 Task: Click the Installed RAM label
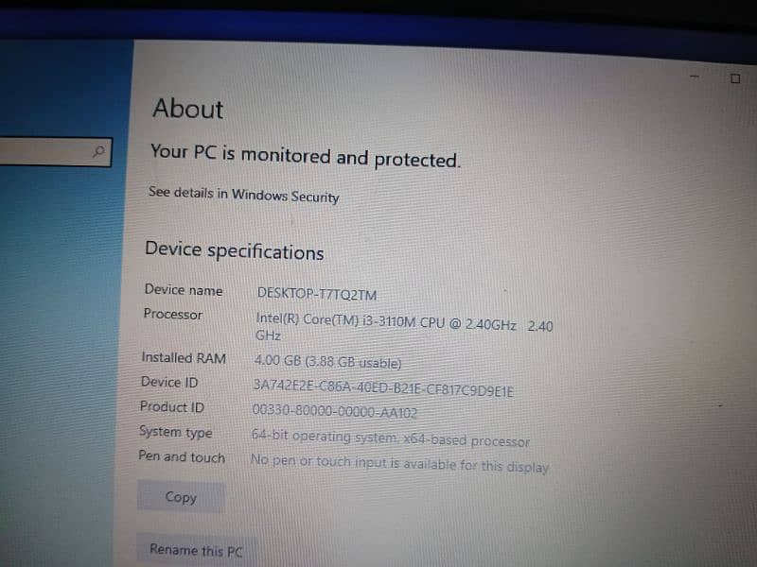pyautogui.click(x=184, y=358)
